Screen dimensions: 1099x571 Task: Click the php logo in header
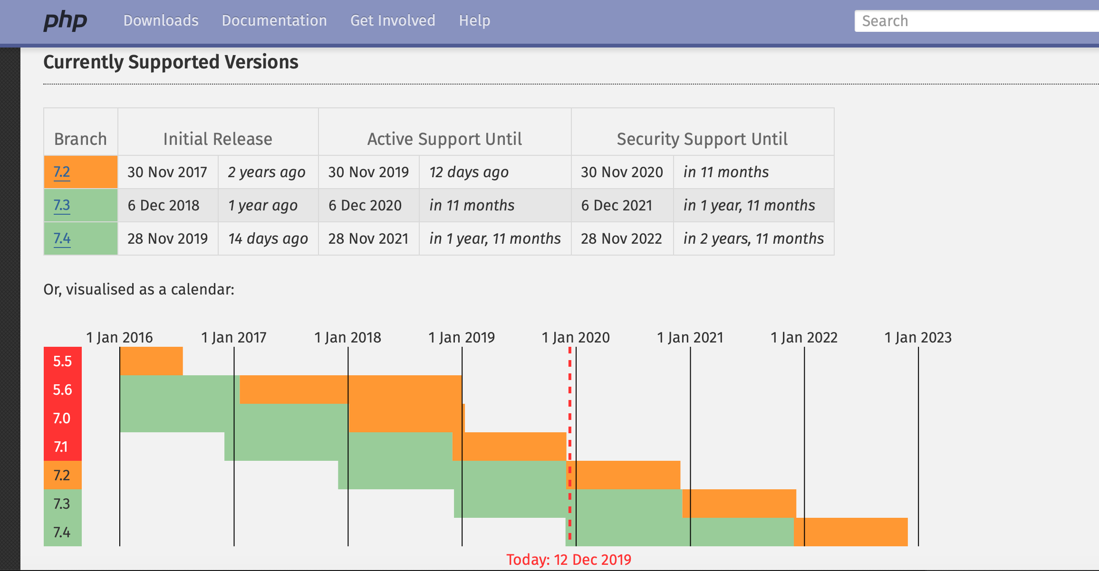65,21
